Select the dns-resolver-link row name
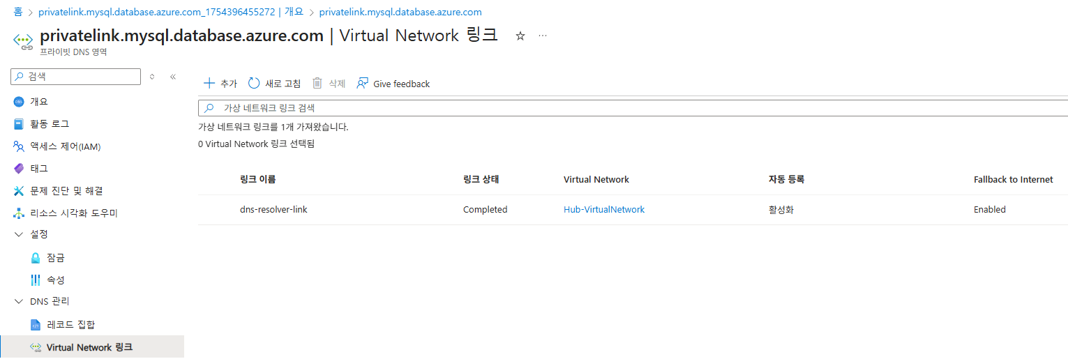This screenshot has height=359, width=1068. click(273, 210)
